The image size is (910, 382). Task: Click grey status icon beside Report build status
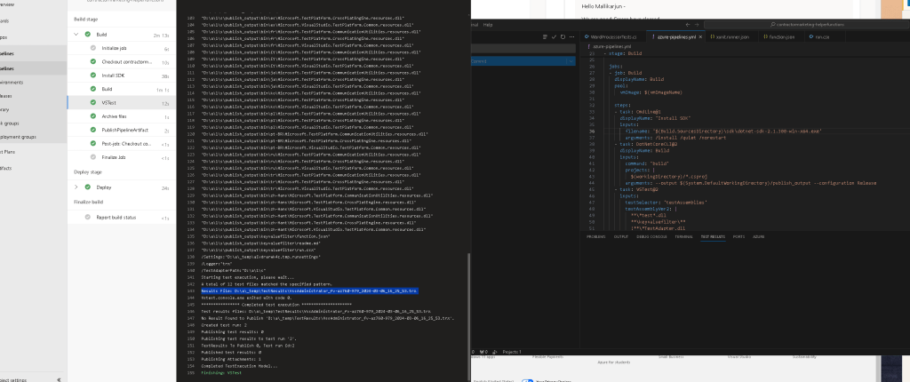(x=88, y=218)
